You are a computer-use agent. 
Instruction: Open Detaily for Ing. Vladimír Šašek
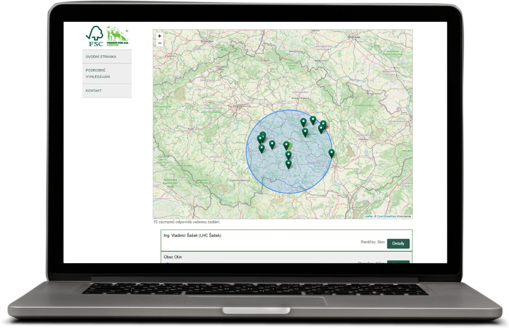[398, 244]
